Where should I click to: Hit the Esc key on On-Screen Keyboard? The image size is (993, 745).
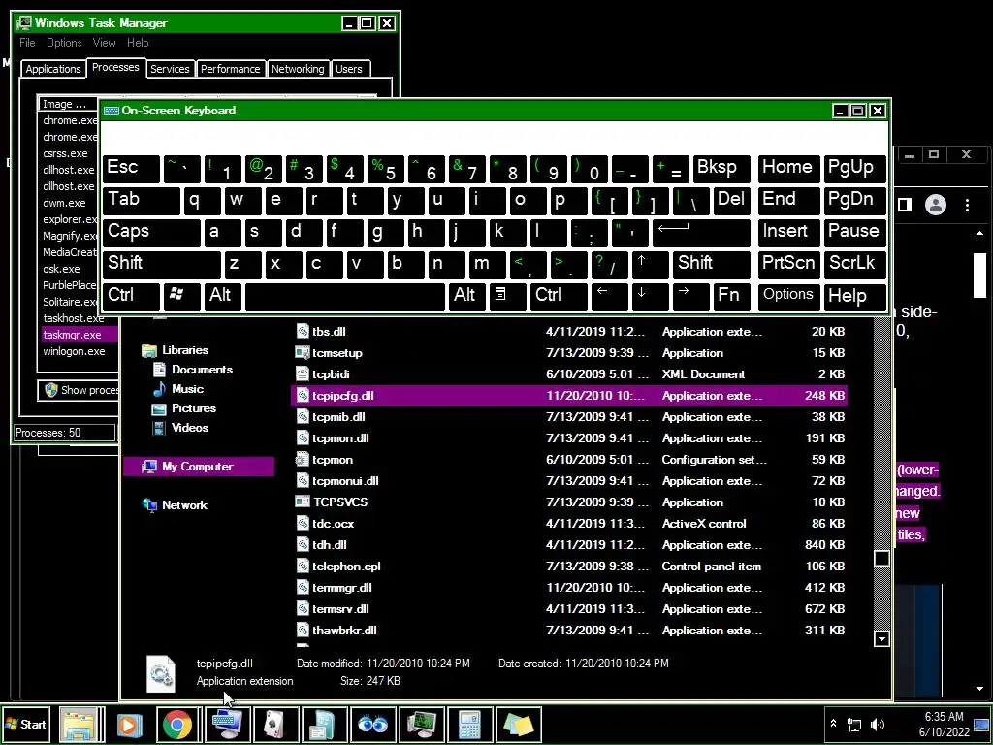[131, 169]
